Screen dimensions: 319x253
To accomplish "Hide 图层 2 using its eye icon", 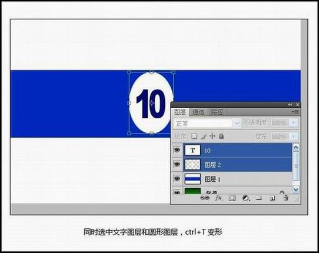I will point(177,164).
